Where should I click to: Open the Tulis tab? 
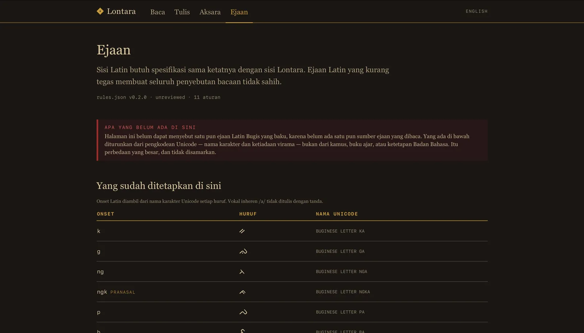pyautogui.click(x=182, y=12)
